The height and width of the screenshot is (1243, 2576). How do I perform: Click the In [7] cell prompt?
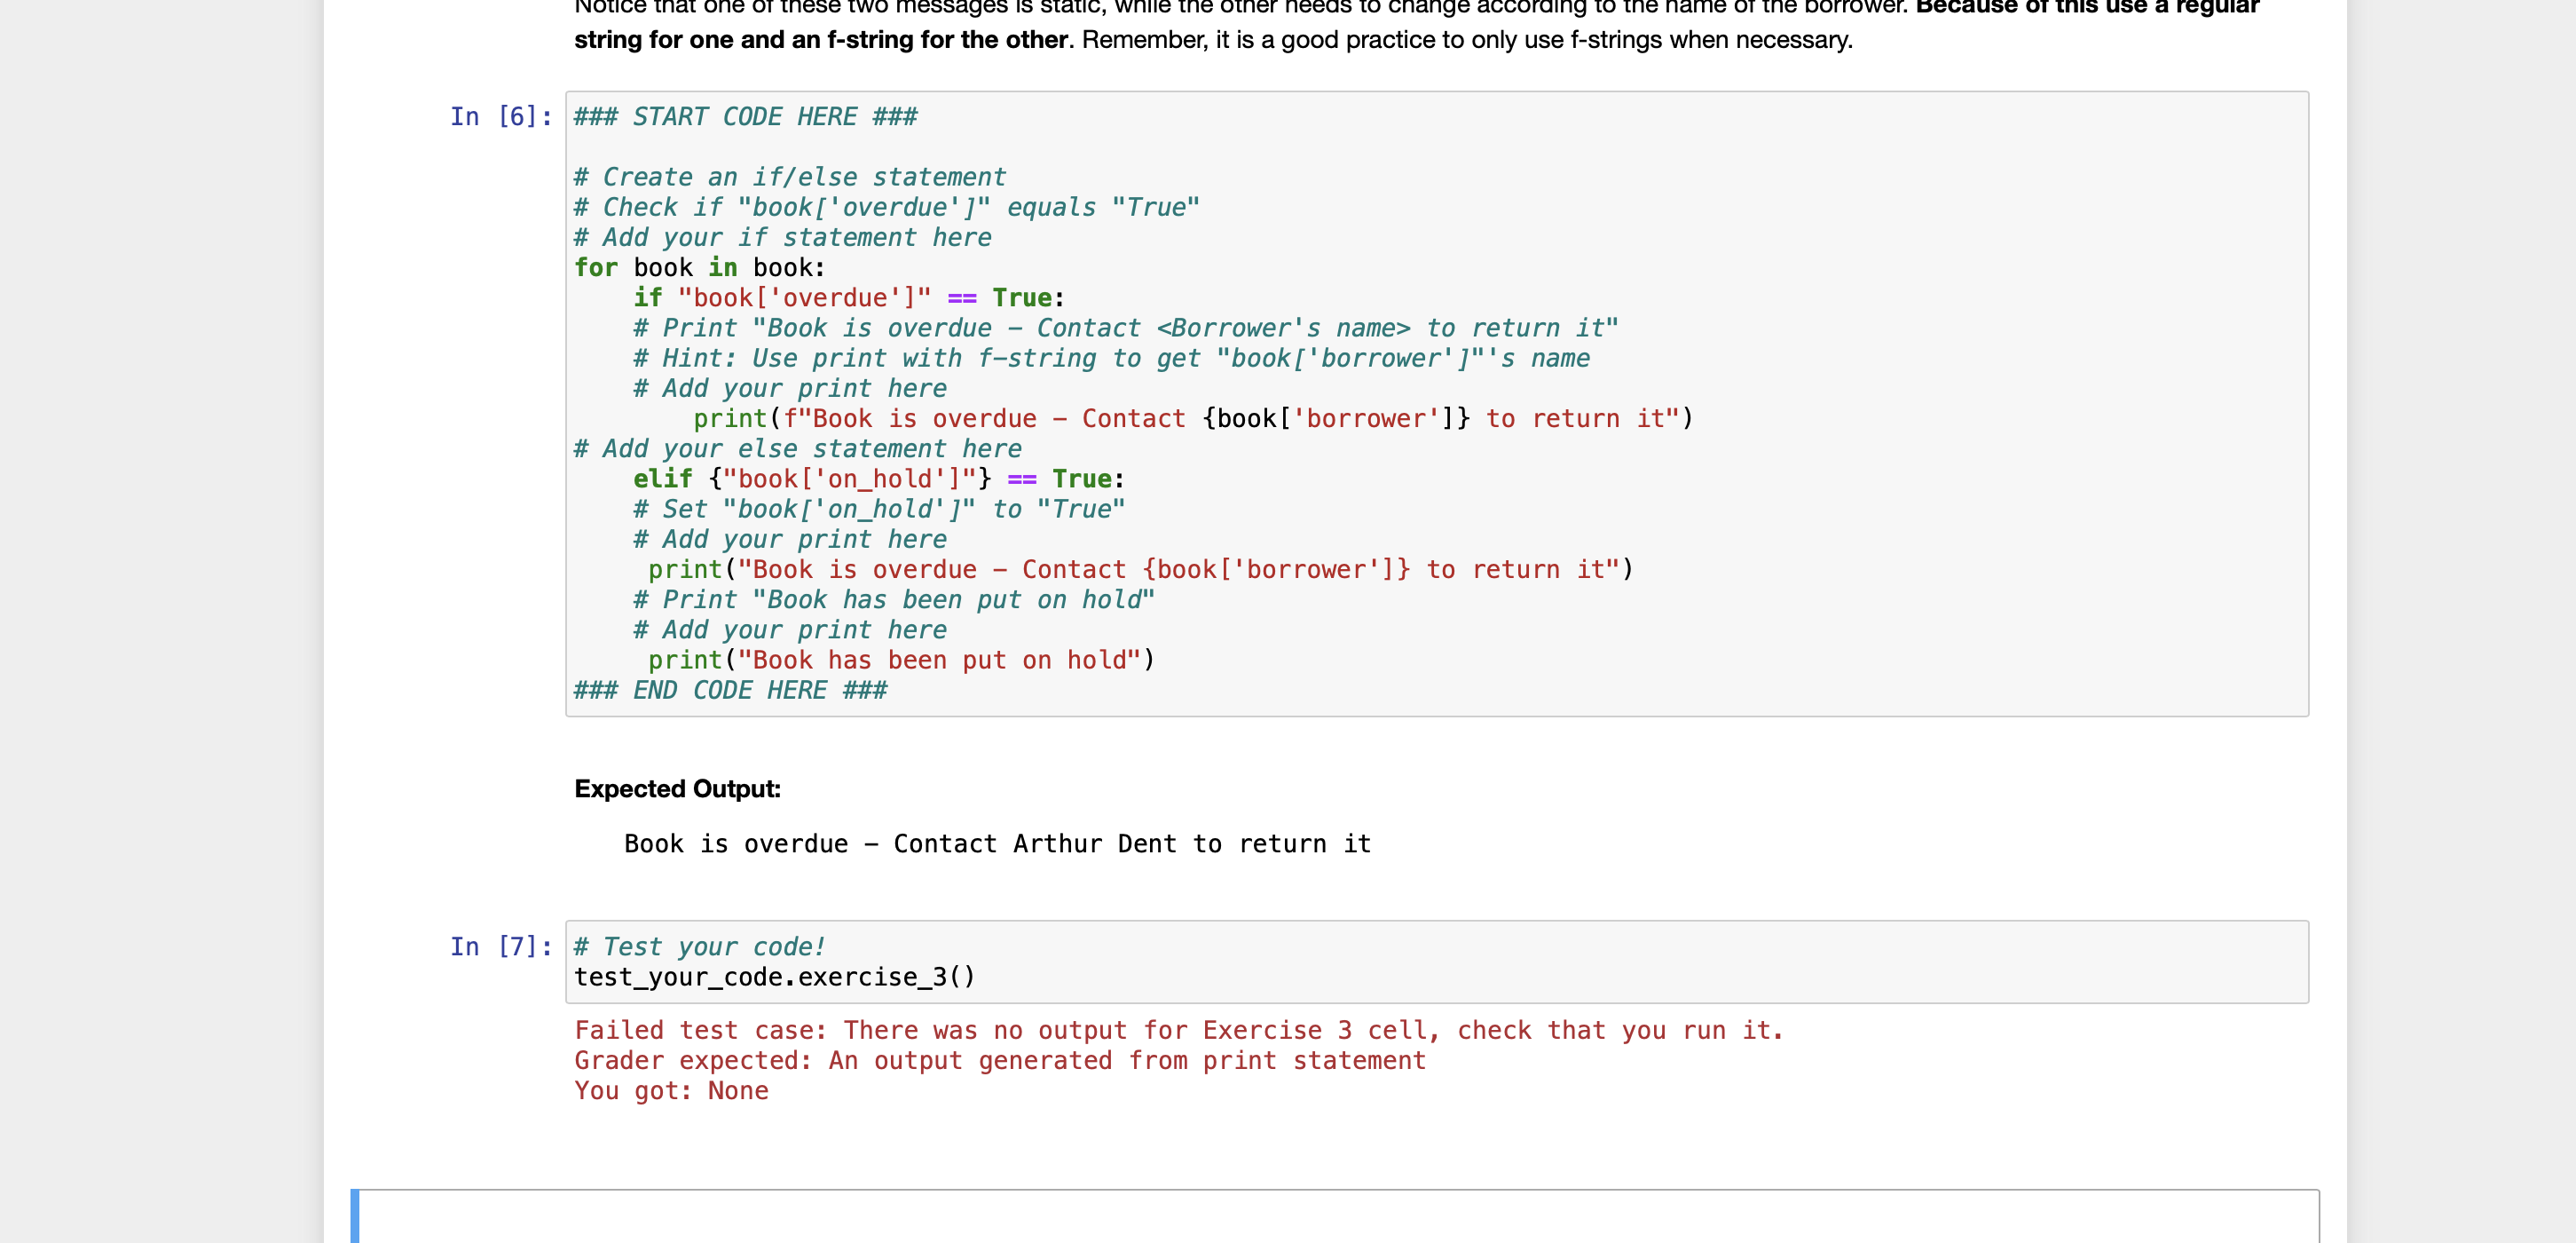click(500, 946)
